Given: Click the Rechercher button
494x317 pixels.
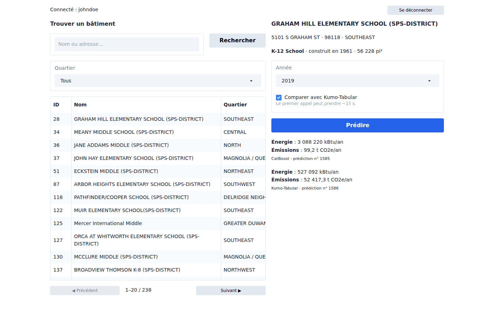Looking at the screenshot, I should click(237, 41).
